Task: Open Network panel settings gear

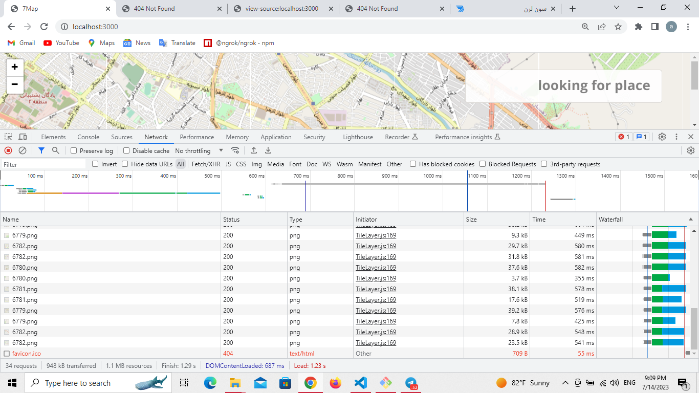Action: [691, 150]
